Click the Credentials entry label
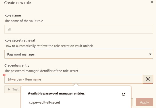 click(17, 65)
